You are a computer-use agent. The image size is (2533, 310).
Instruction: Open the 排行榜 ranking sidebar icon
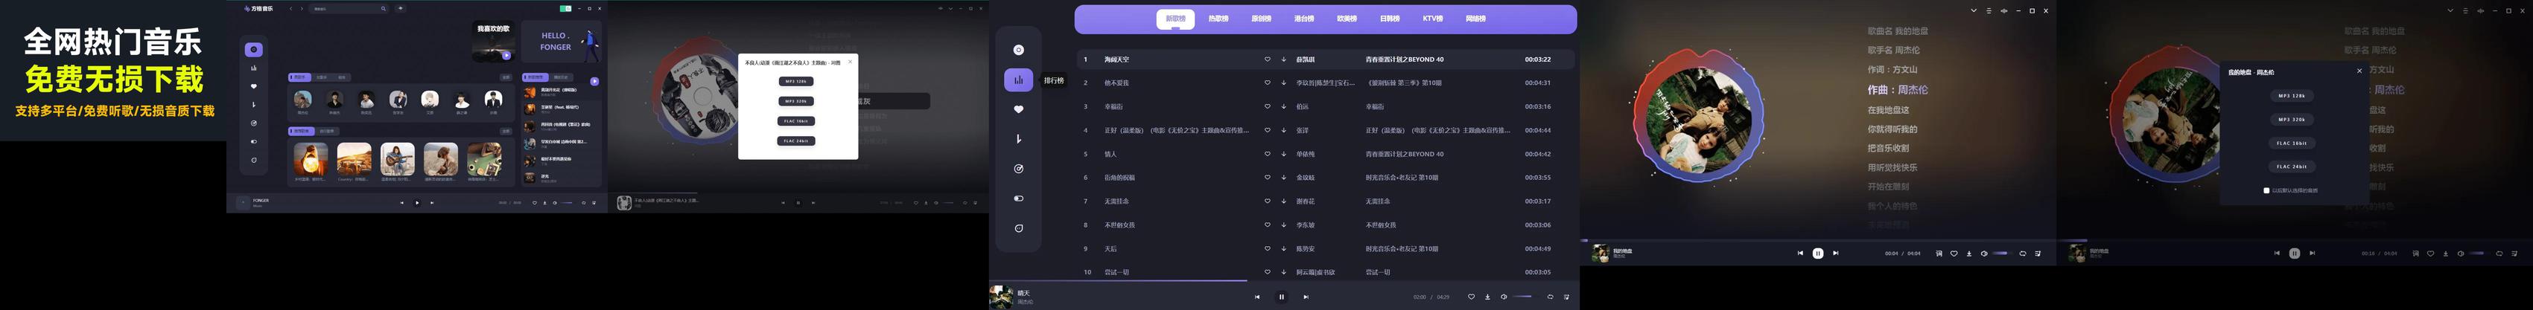[1017, 80]
